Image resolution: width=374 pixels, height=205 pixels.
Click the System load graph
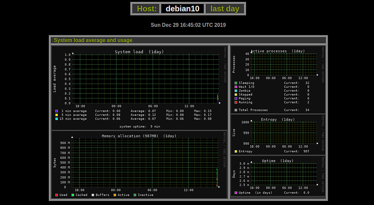(x=145, y=79)
